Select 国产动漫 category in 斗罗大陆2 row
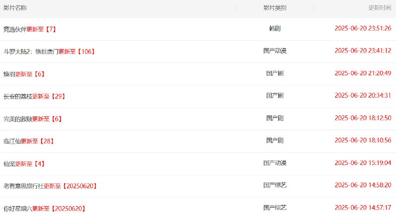 pyautogui.click(x=275, y=51)
